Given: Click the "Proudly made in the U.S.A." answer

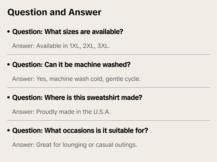Looking at the screenshot, I should click(x=61, y=112).
